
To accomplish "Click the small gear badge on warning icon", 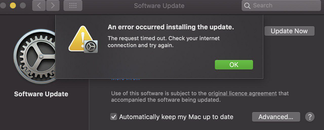I will pyautogui.click(x=91, y=46).
